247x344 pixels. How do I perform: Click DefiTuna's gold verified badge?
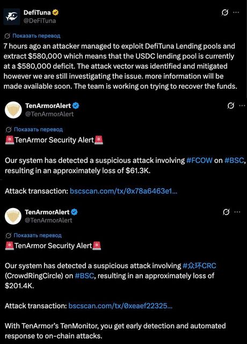(x=56, y=12)
